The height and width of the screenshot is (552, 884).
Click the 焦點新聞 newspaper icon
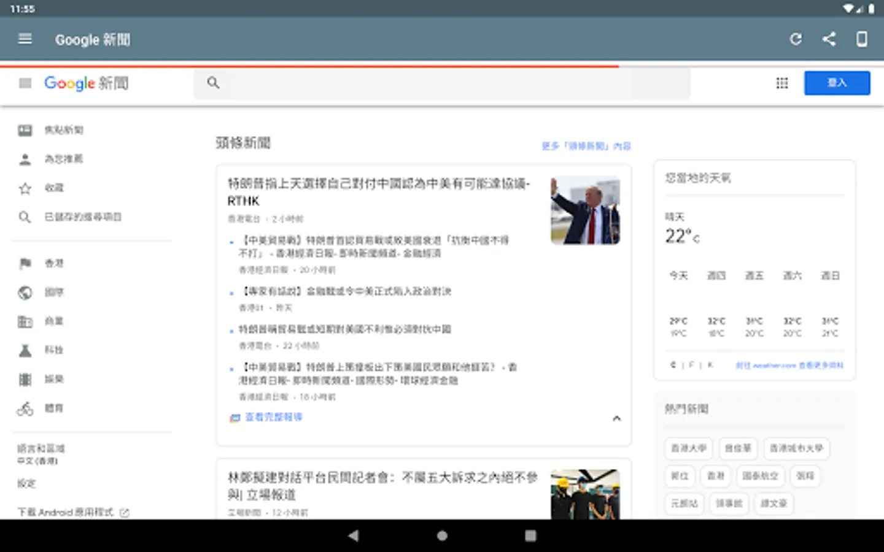(x=25, y=130)
